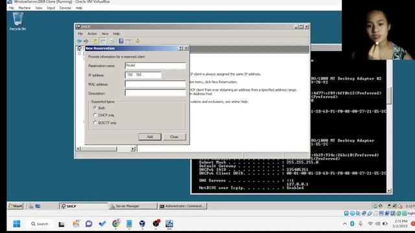Click the Add button in New Reservation

[x=150, y=137]
